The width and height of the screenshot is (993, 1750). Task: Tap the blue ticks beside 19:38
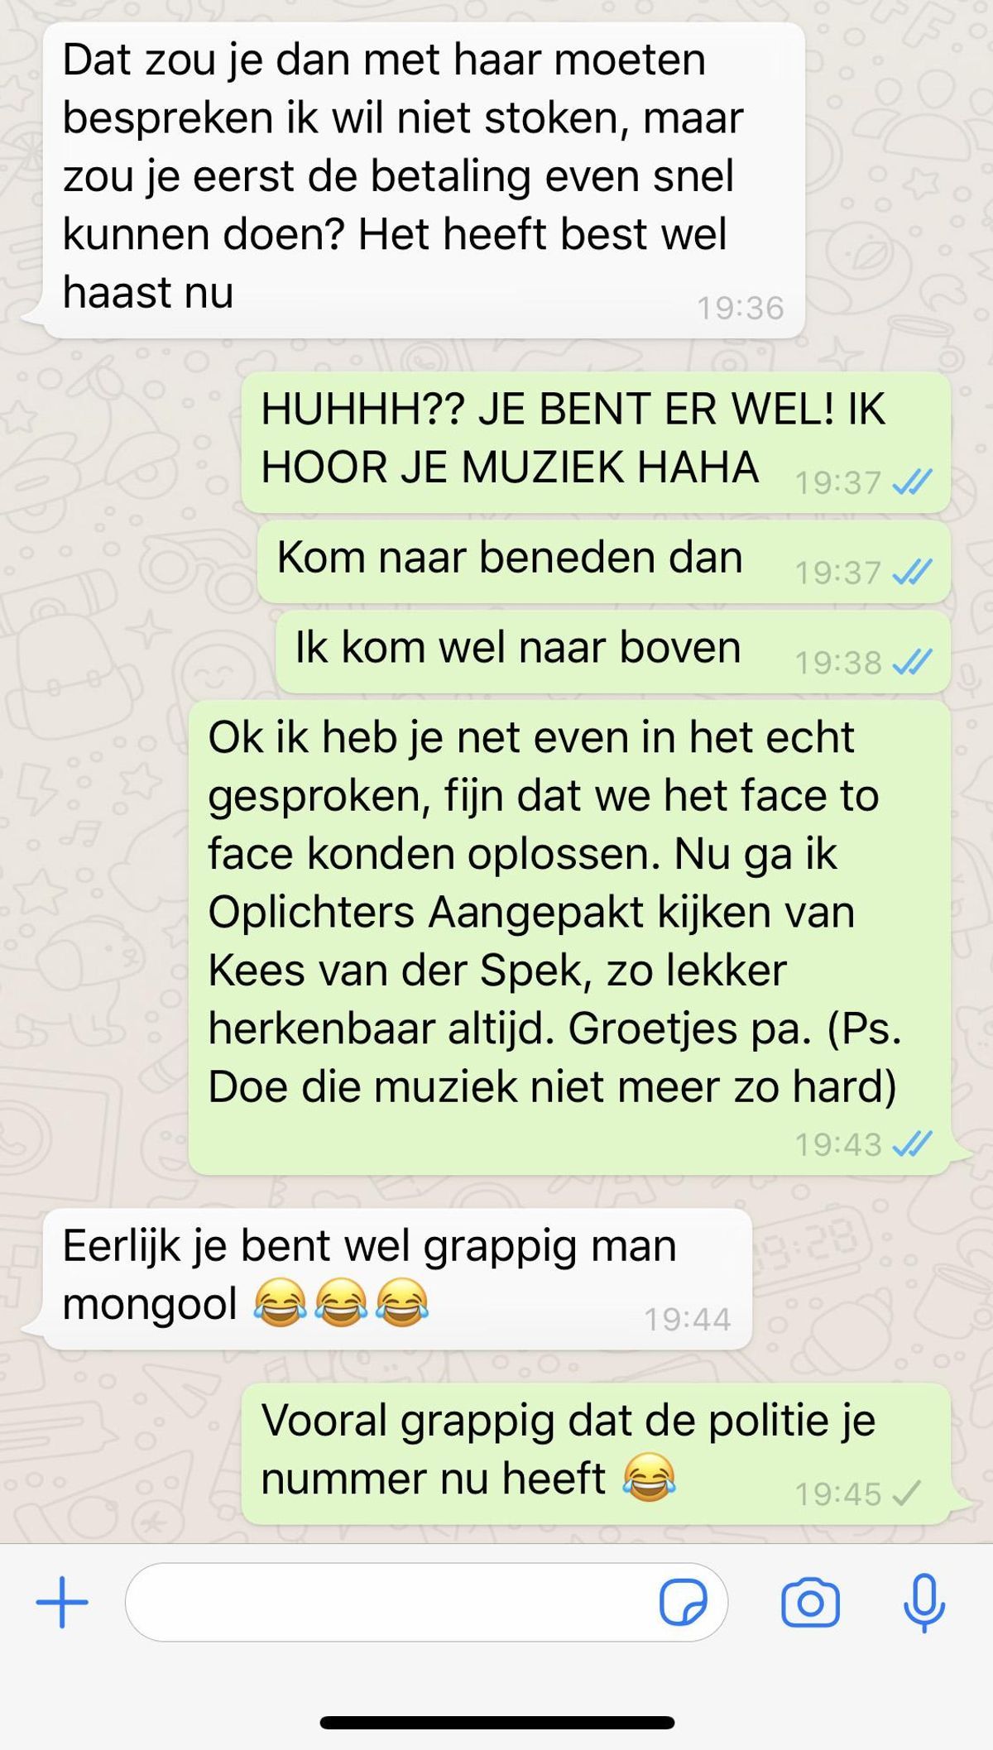912,662
